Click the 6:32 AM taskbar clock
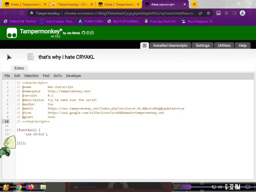 click(x=232, y=187)
